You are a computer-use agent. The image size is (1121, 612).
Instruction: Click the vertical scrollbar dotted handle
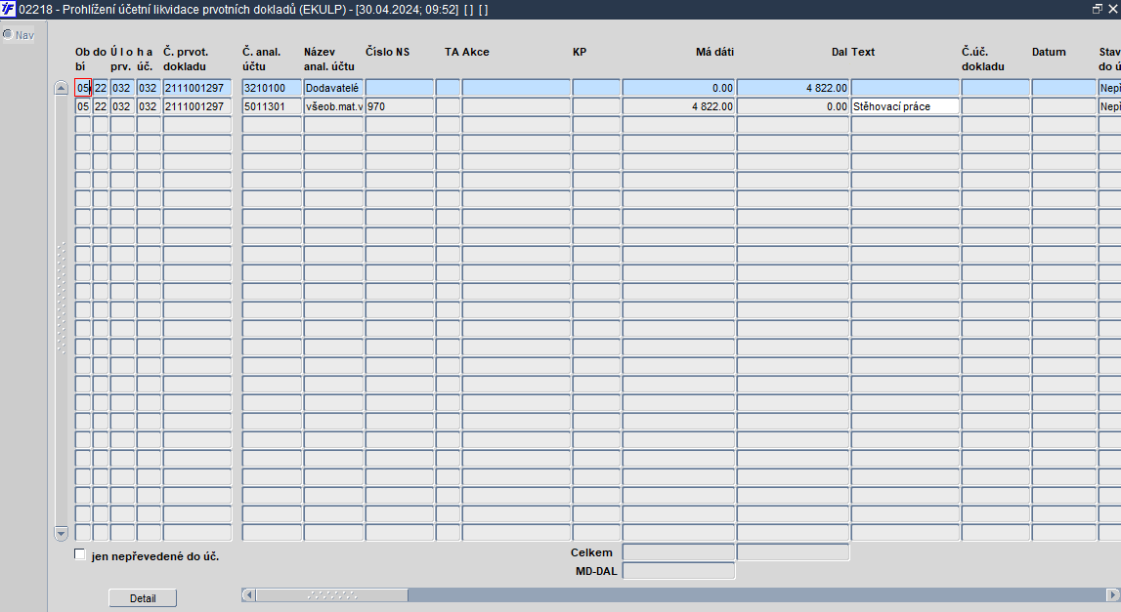(61, 298)
